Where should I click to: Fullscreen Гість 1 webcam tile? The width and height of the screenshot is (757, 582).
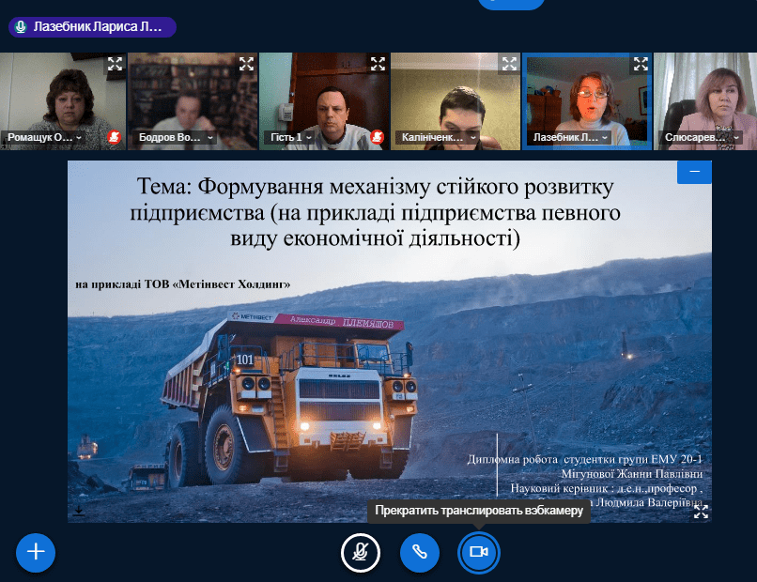[x=378, y=64]
